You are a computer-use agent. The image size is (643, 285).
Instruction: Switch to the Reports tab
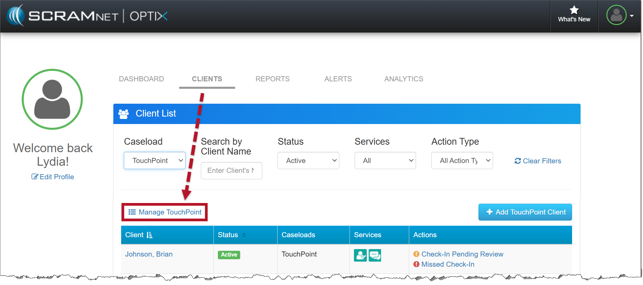tap(272, 79)
